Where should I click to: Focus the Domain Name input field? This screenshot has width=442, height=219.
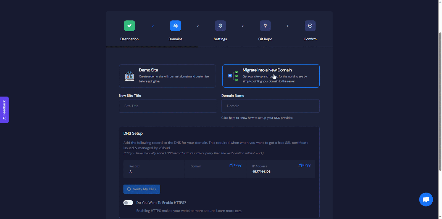coord(270,106)
